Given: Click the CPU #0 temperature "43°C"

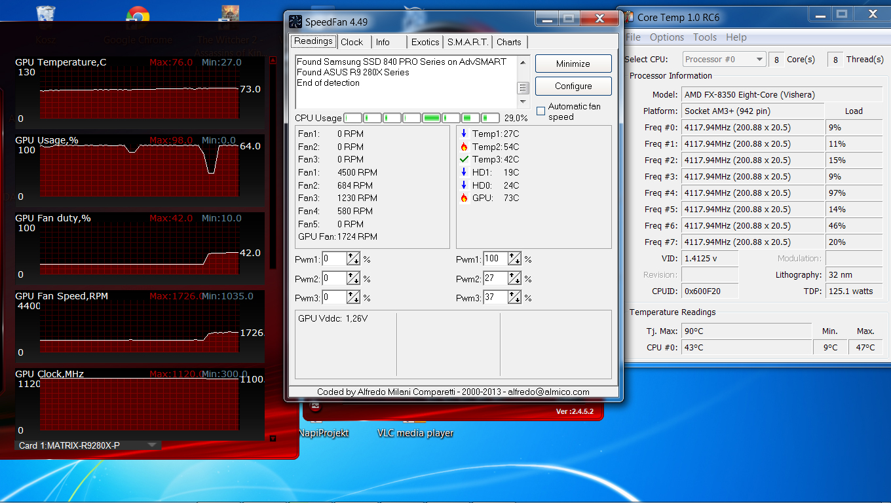Looking at the screenshot, I should (x=746, y=347).
